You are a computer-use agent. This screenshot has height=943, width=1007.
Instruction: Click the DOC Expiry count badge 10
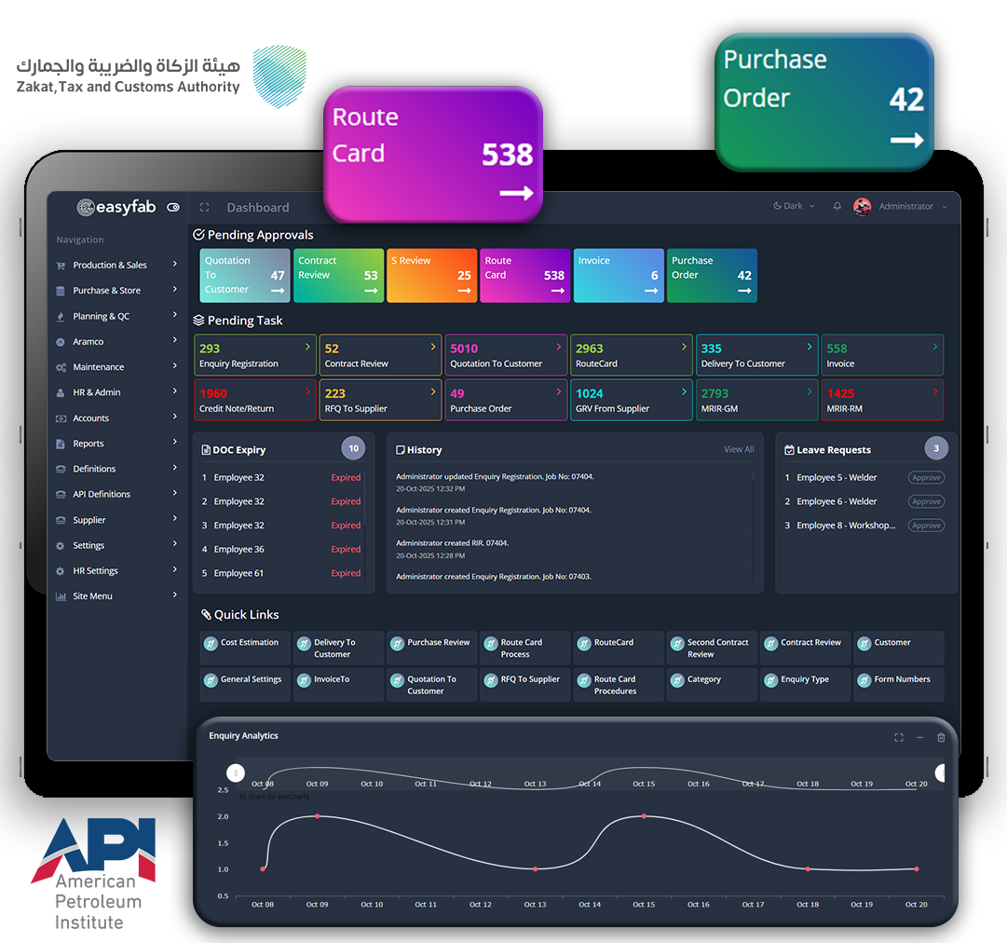pyautogui.click(x=353, y=448)
